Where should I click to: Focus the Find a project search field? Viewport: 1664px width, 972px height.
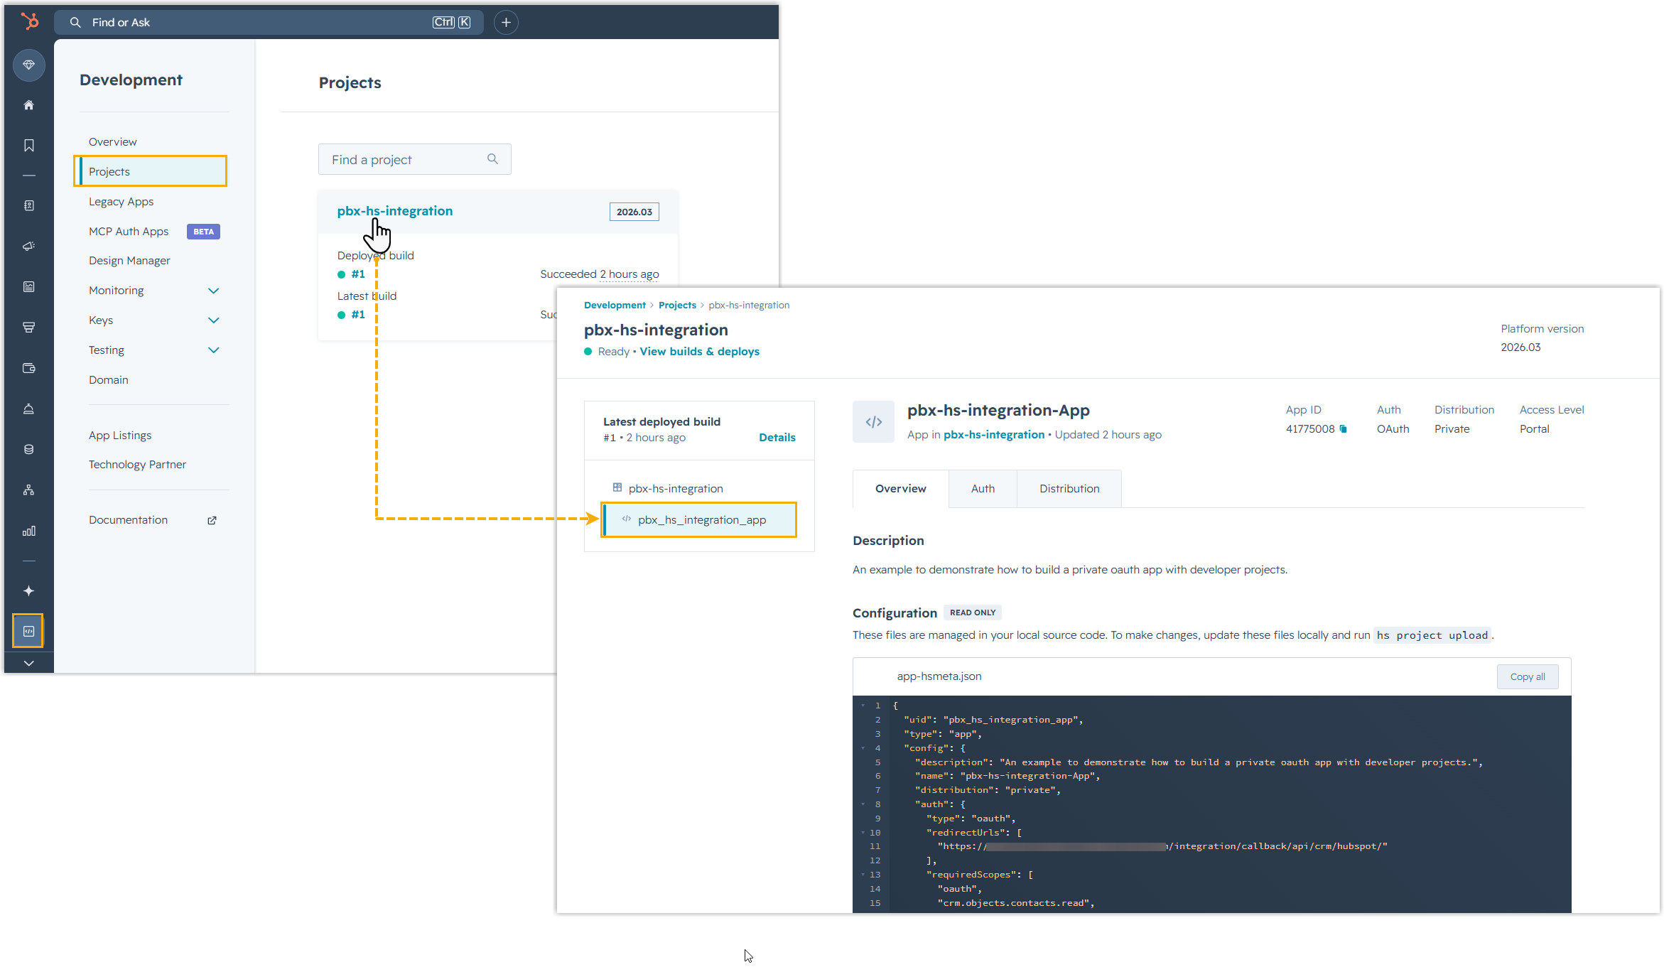tap(414, 159)
